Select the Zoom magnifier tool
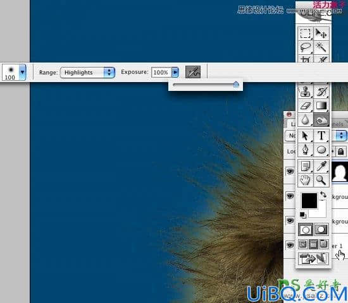The height and width of the screenshot is (303, 348). click(x=321, y=180)
